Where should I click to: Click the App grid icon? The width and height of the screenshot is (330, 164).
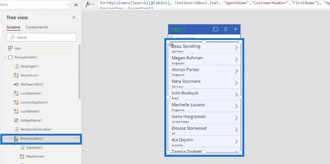10,48
